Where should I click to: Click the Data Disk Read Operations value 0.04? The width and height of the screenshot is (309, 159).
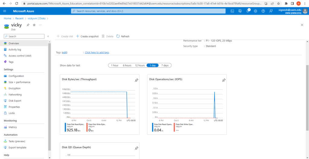click(157, 130)
